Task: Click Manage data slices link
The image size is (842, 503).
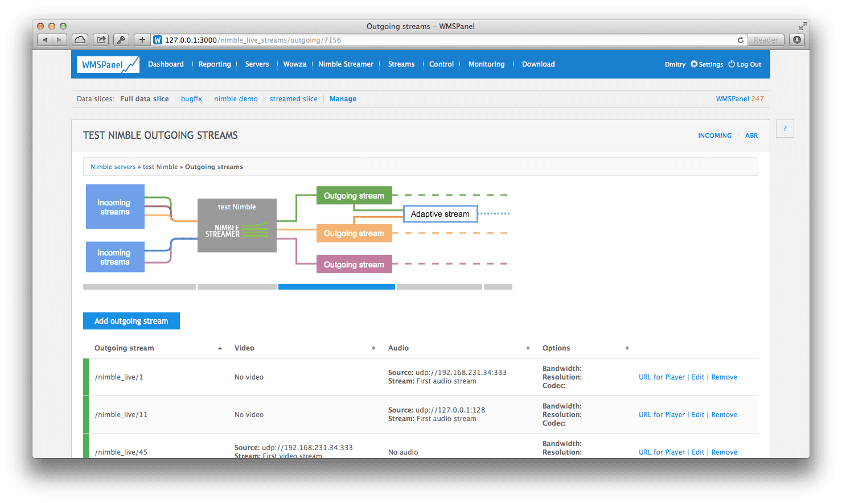Action: click(343, 99)
